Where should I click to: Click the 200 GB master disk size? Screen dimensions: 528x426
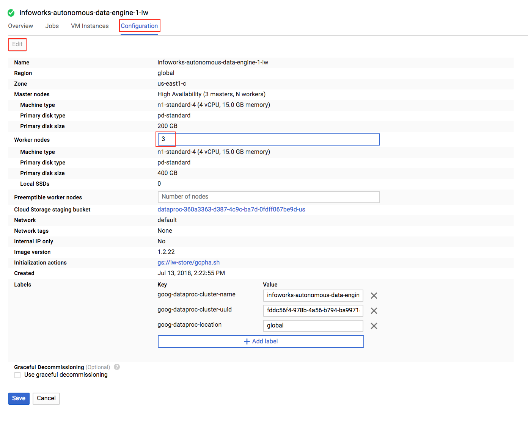167,126
